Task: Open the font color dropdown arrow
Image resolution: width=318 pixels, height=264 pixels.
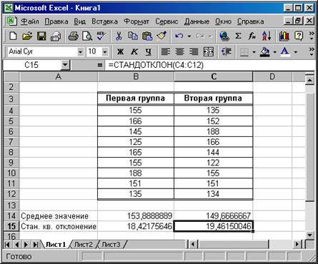Action: [296, 51]
